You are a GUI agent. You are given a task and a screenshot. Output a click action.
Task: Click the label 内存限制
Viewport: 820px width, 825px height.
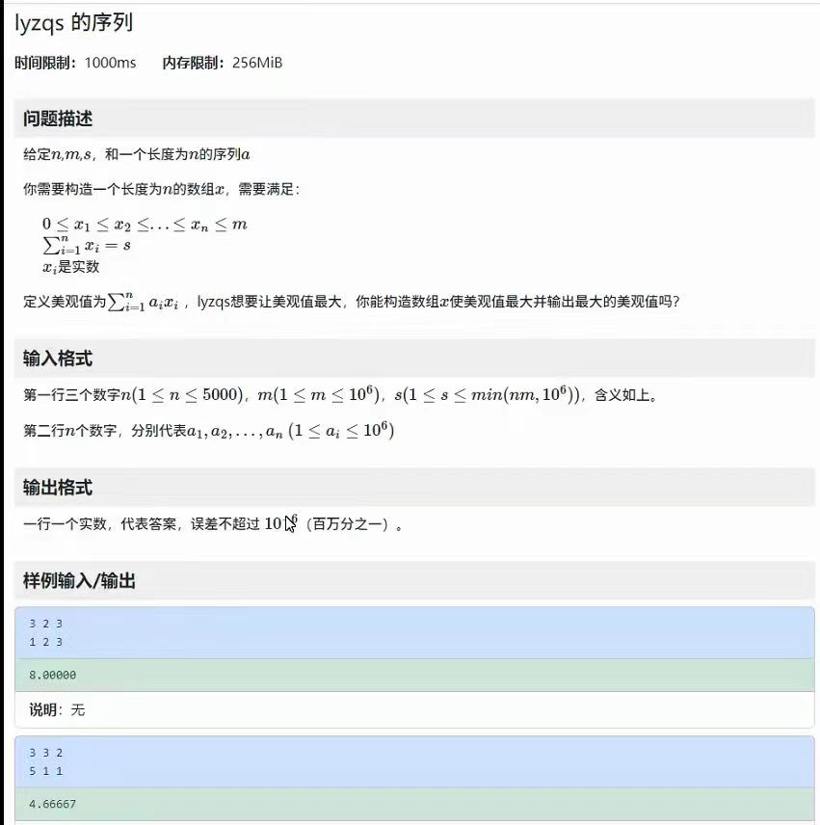(x=194, y=63)
